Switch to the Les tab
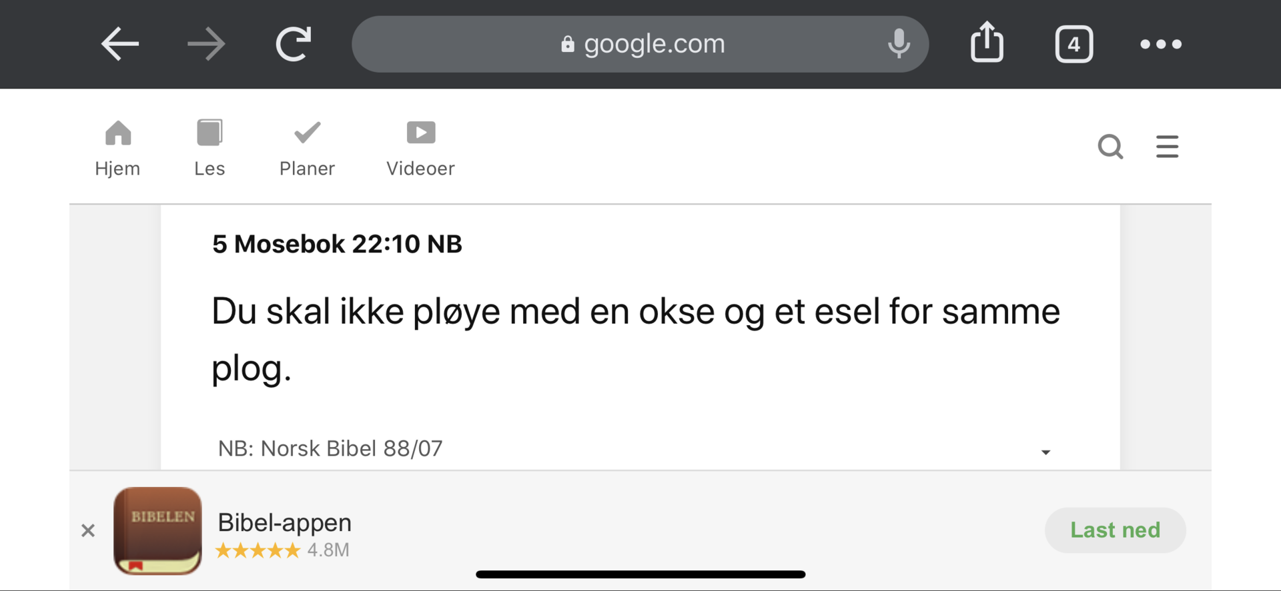The width and height of the screenshot is (1281, 591). (209, 149)
